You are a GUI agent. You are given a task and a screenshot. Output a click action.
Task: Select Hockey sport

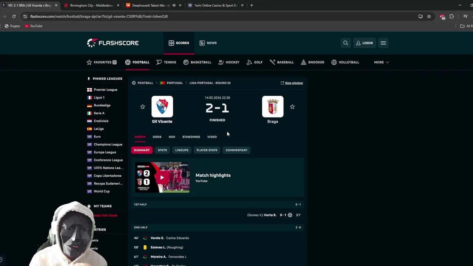(x=229, y=62)
